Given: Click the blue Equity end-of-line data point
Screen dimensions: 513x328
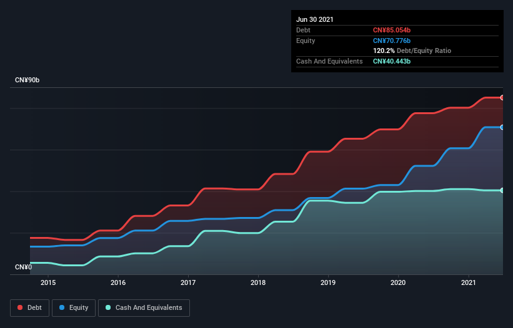Looking at the screenshot, I should [502, 127].
